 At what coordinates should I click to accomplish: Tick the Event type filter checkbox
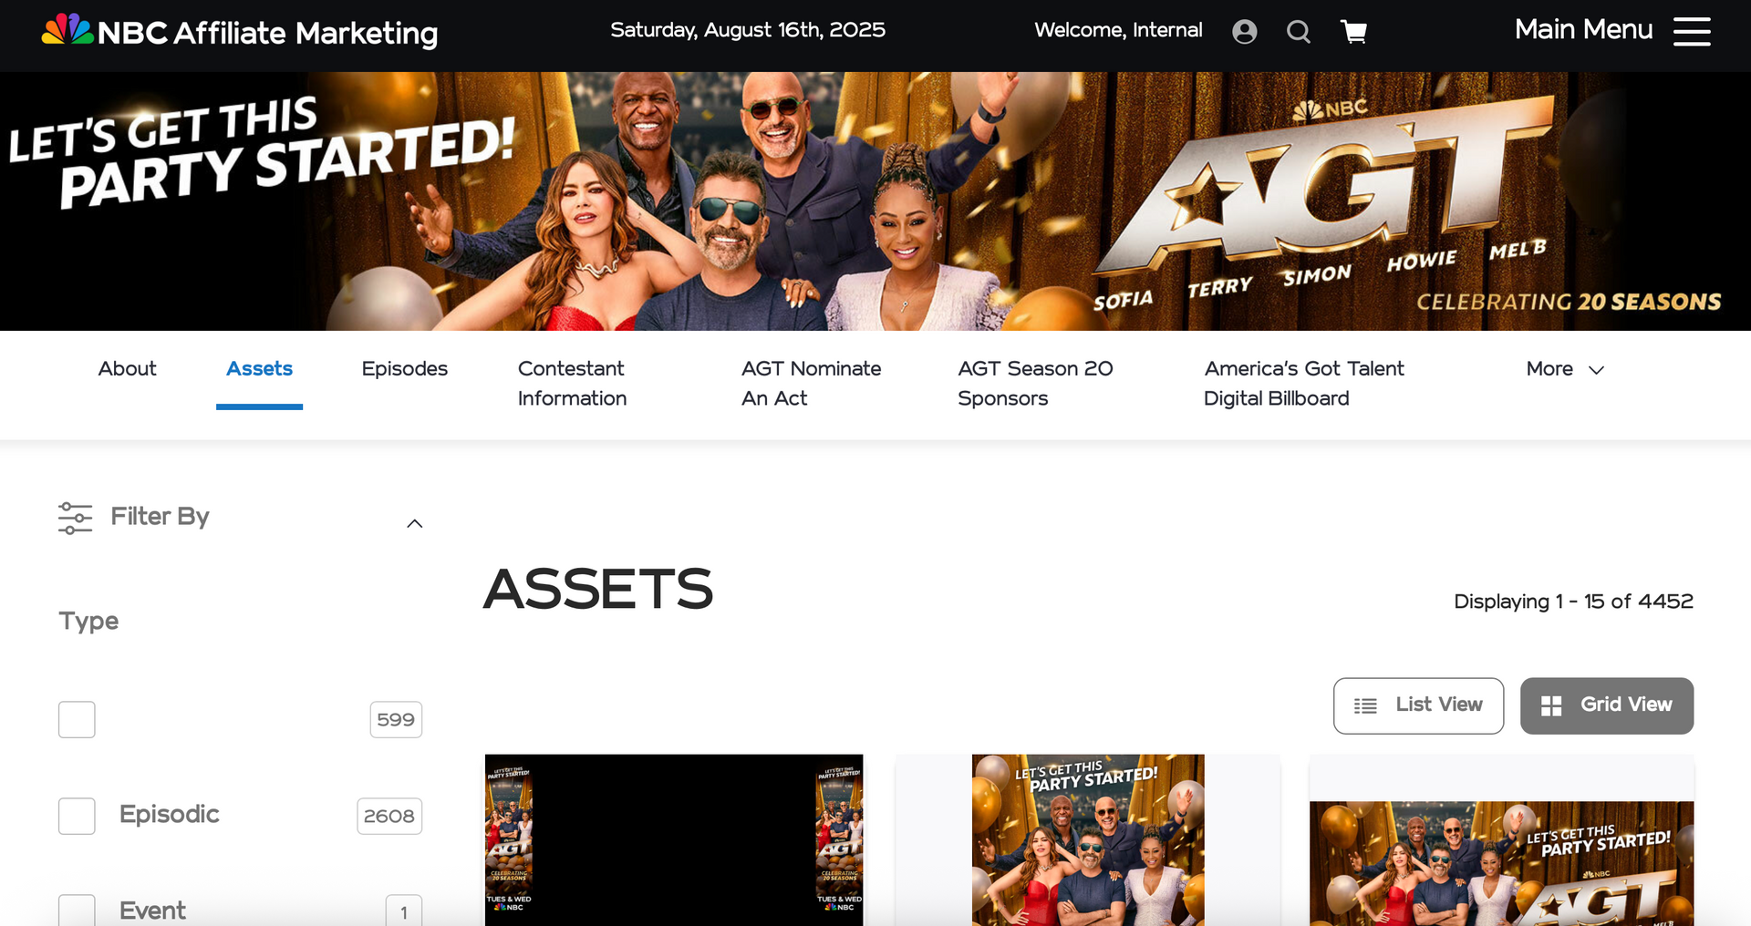(x=77, y=910)
